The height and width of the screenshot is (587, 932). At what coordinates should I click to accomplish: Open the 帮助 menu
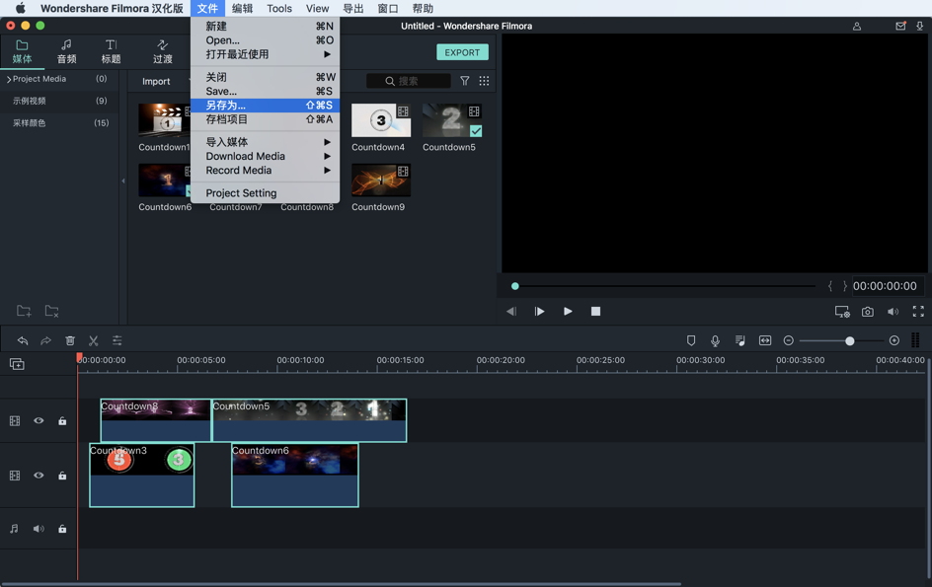423,8
